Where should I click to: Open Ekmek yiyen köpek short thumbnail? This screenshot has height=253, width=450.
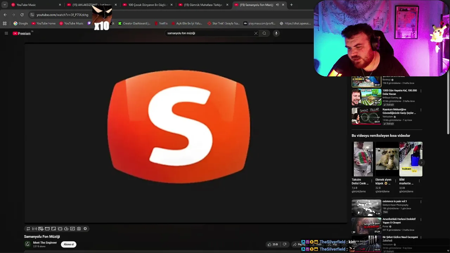(387, 159)
